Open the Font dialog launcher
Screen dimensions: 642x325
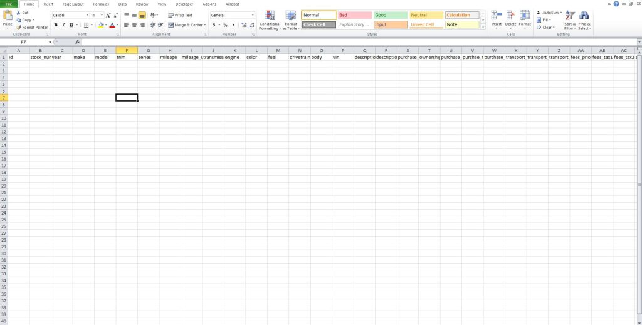click(x=117, y=35)
